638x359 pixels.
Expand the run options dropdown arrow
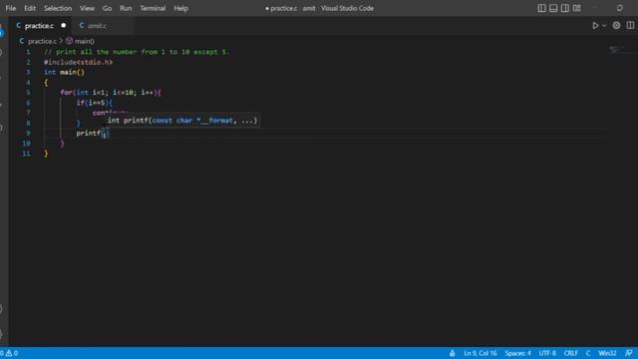pyautogui.click(x=604, y=26)
